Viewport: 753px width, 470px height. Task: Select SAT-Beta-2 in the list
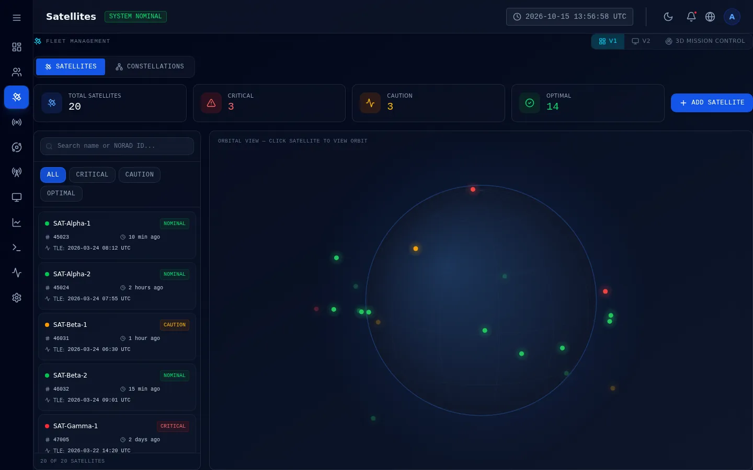pyautogui.click(x=117, y=387)
